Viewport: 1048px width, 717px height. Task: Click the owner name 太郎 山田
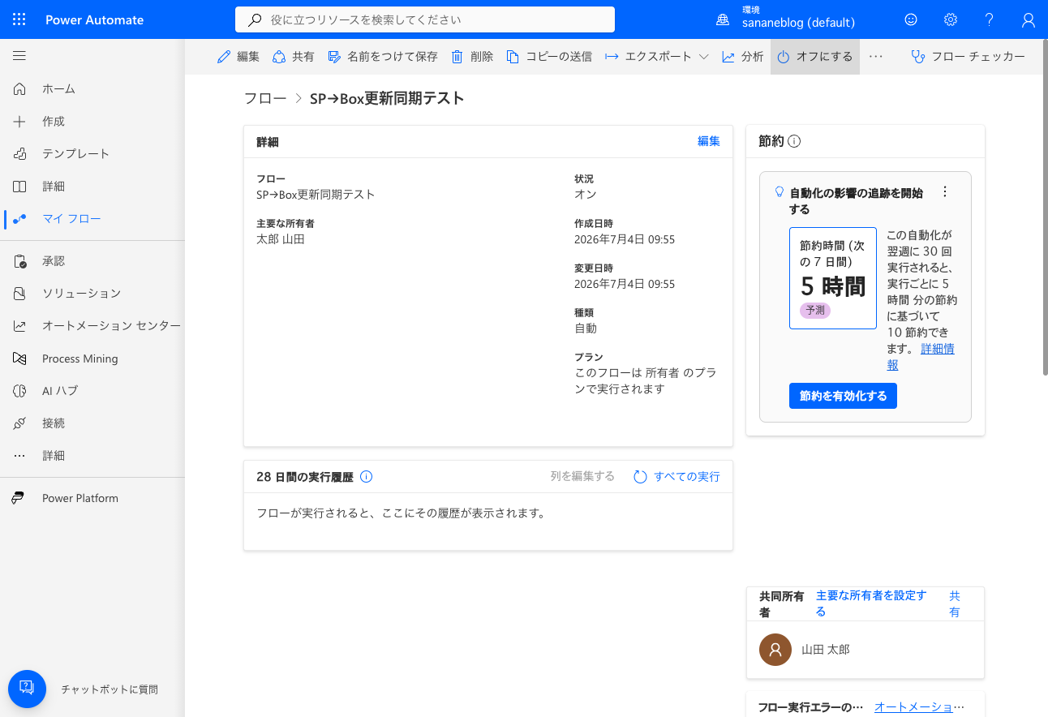point(281,239)
